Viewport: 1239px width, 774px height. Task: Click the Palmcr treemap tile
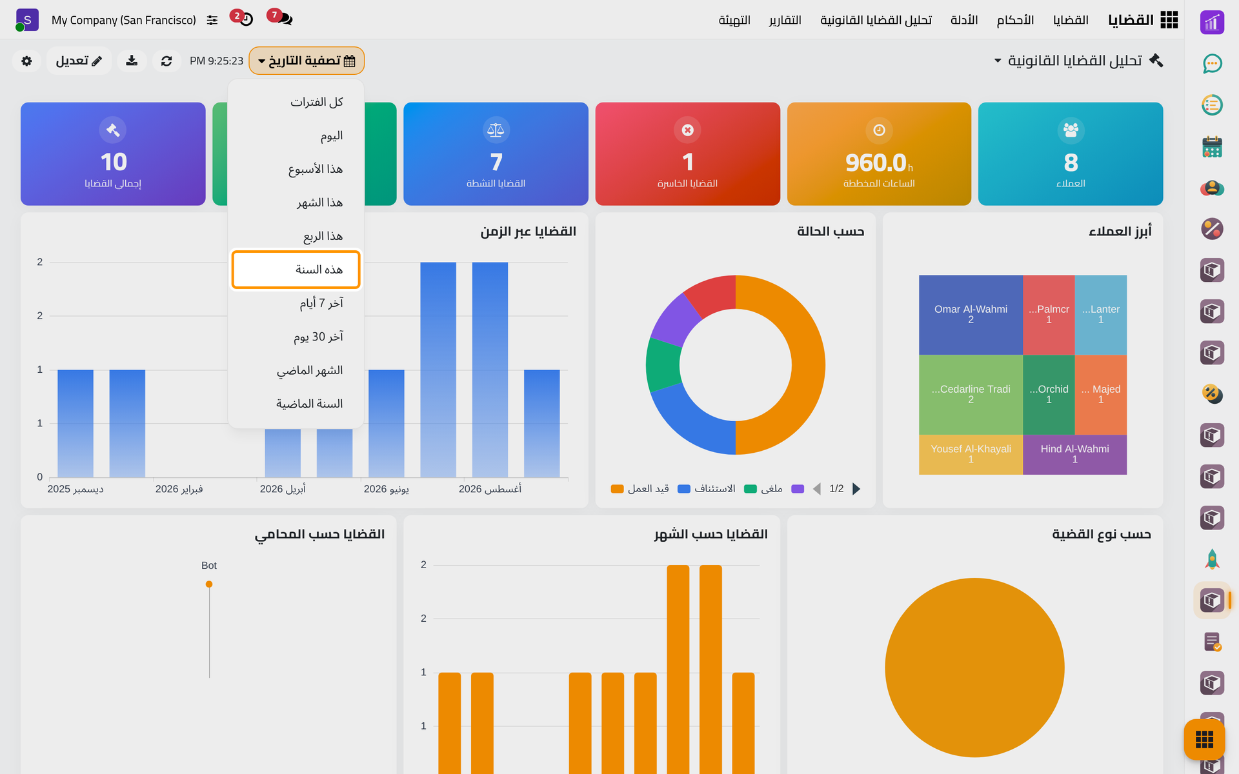[1049, 315]
